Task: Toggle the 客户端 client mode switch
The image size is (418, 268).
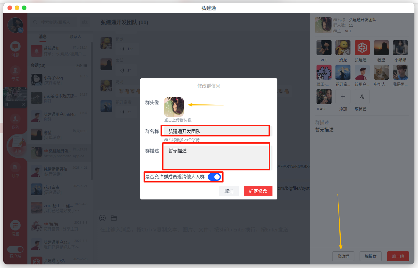Action: [15, 249]
